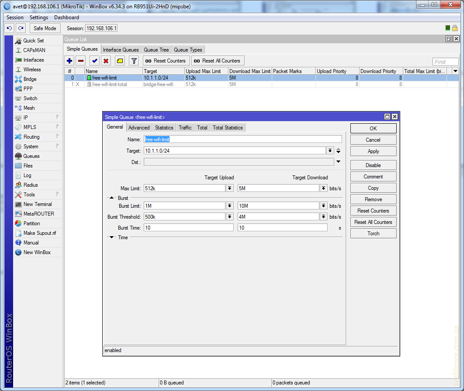The image size is (464, 391).
Task: Click the undo arrow icon
Action: click(9, 28)
